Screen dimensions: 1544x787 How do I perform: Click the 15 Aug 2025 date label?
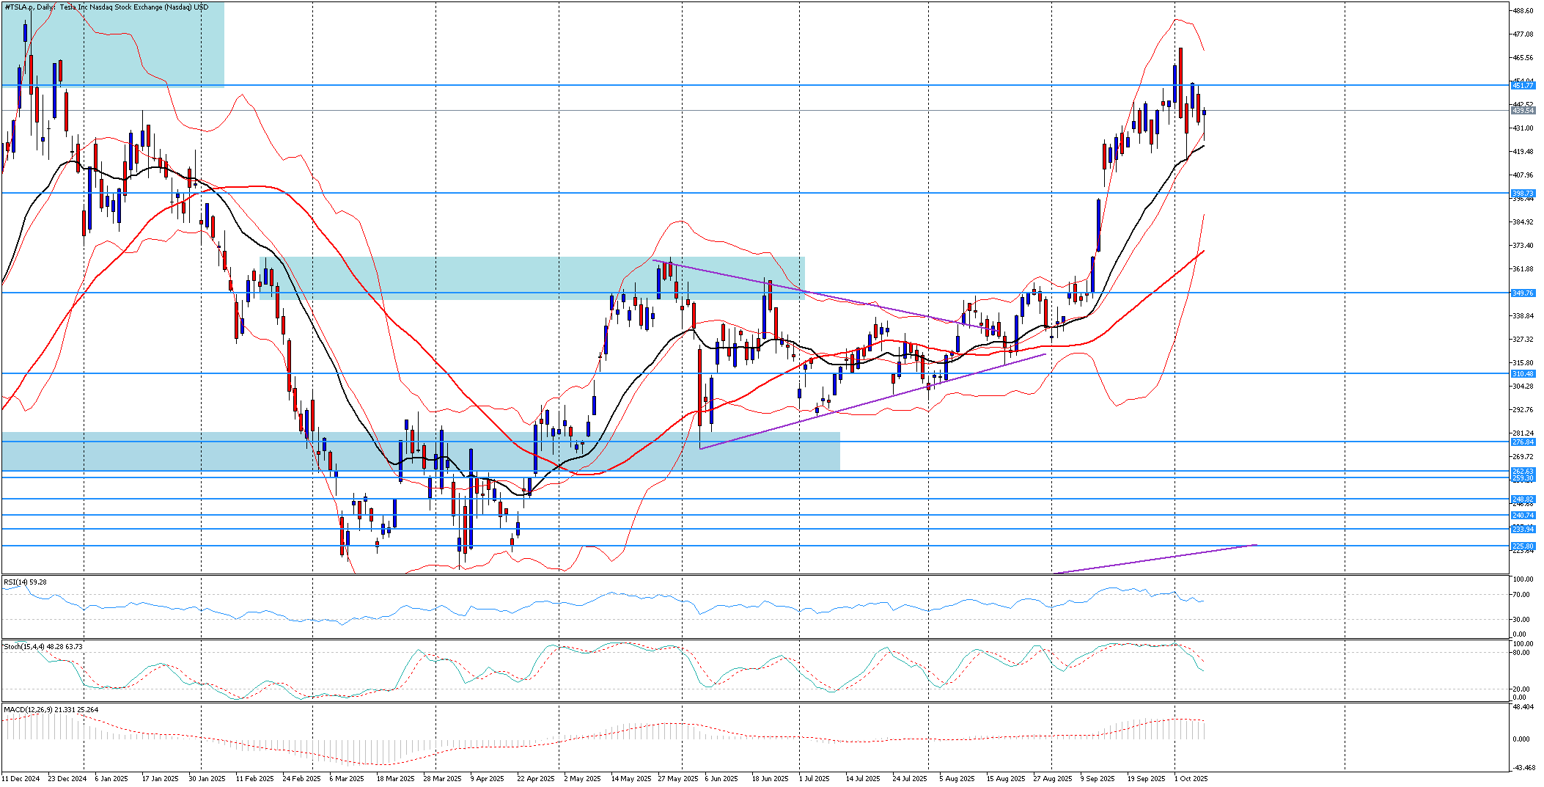click(x=1005, y=779)
